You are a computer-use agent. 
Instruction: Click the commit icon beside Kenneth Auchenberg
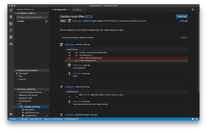(x=61, y=38)
